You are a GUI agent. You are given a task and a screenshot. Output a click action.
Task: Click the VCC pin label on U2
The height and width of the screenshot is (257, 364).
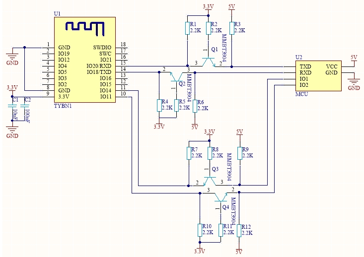tap(332, 66)
